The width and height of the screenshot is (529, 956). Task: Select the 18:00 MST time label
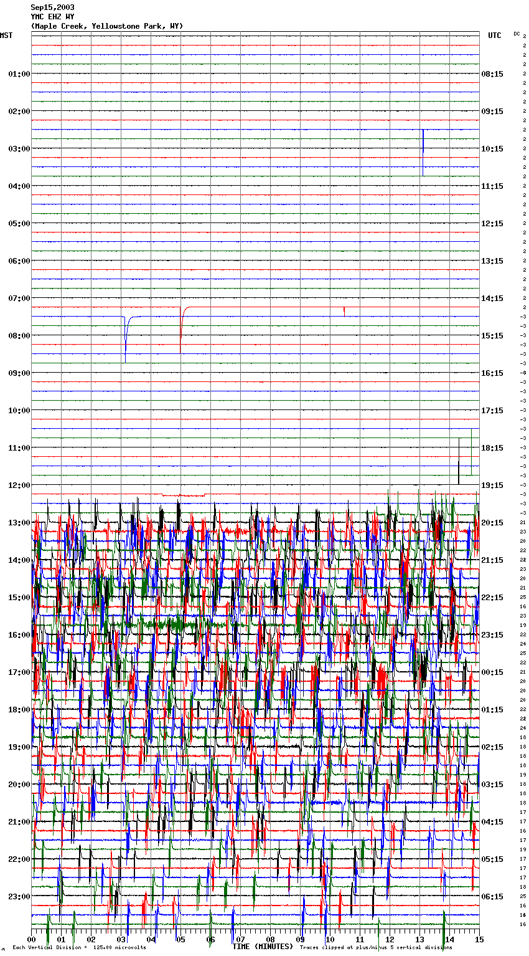pos(19,710)
